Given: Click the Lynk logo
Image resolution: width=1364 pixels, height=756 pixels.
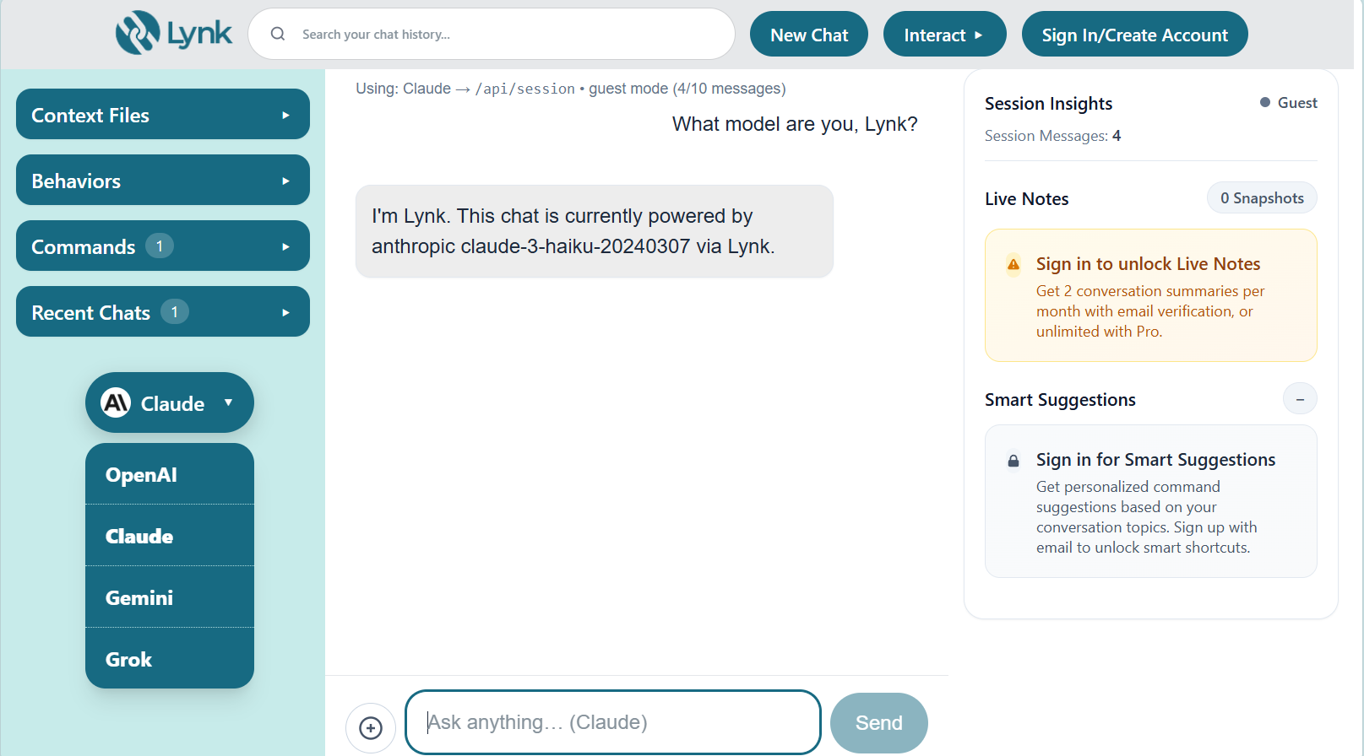Looking at the screenshot, I should (173, 33).
